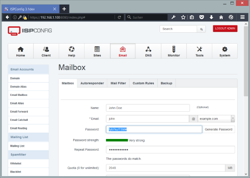
Task: Switch to the Custom Rules tab
Action: pyautogui.click(x=143, y=83)
